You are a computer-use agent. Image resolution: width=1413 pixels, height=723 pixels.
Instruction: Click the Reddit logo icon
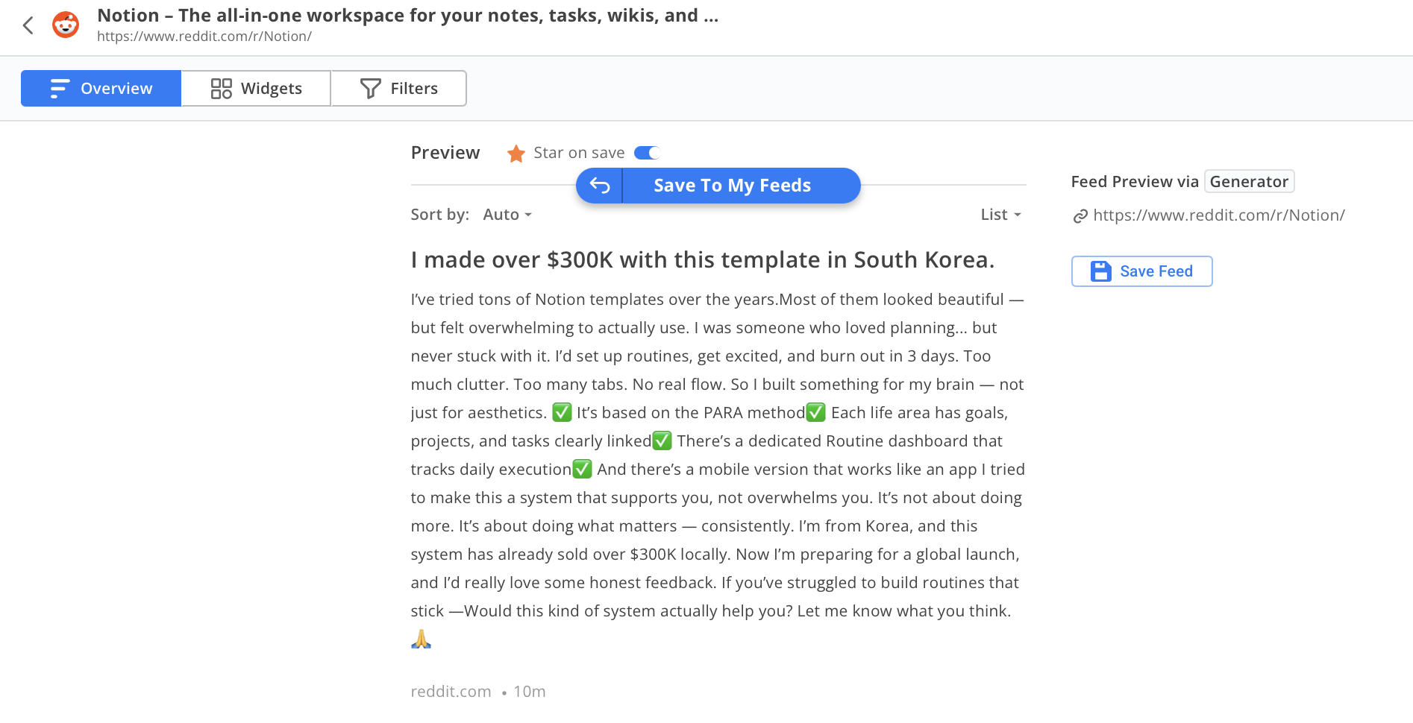(66, 25)
